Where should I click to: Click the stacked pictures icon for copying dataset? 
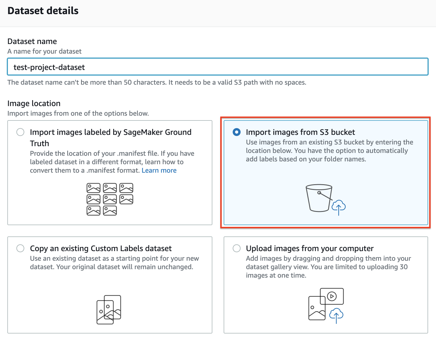(109, 310)
